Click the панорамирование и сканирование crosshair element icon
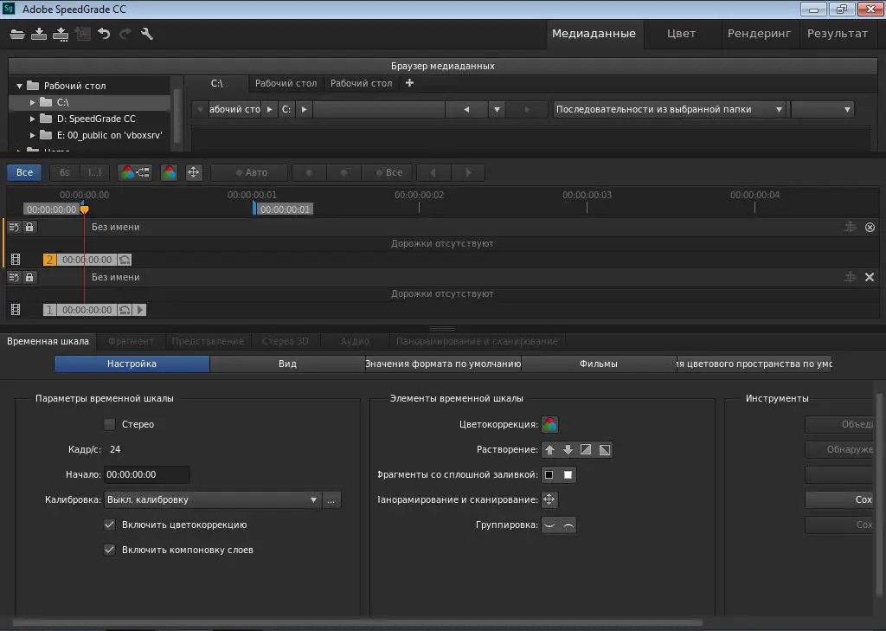 [551, 499]
